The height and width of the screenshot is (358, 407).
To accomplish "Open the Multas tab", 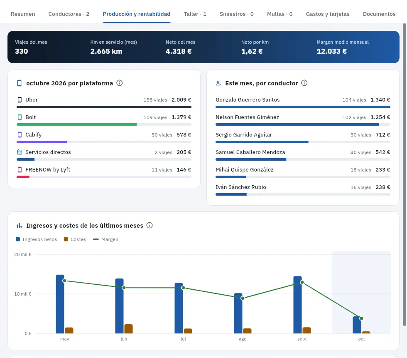I will [x=280, y=14].
